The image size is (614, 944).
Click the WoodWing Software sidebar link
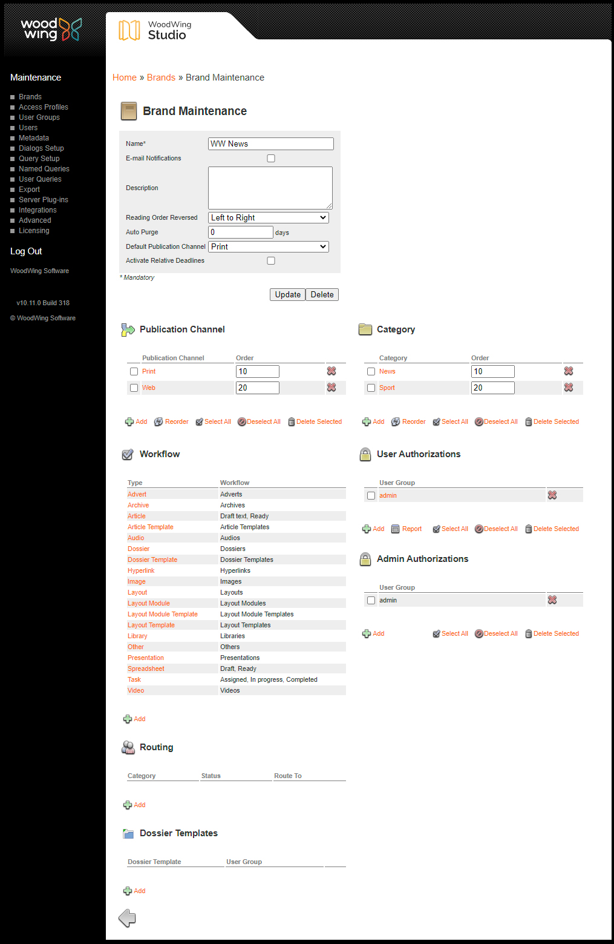click(x=39, y=271)
